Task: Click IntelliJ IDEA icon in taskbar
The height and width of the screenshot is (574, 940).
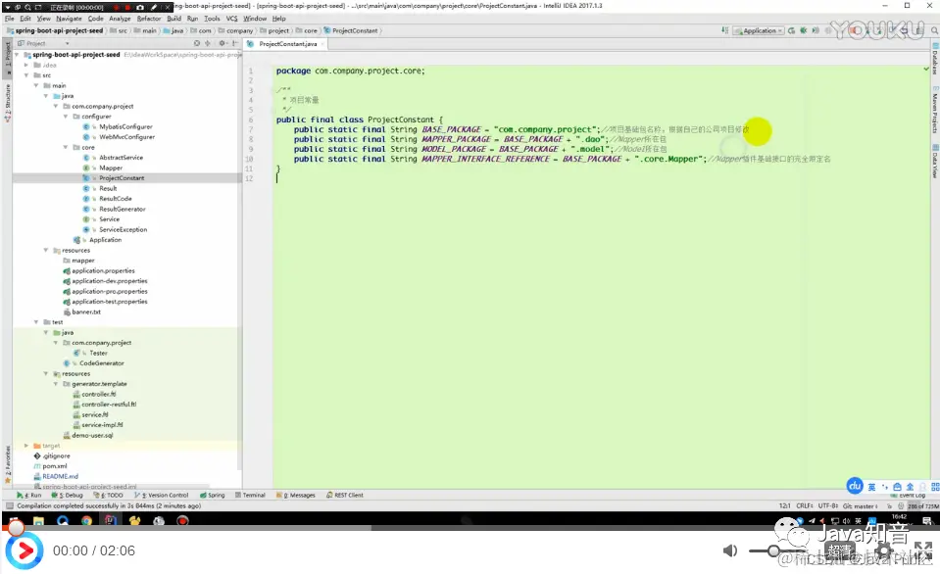Action: [x=111, y=521]
